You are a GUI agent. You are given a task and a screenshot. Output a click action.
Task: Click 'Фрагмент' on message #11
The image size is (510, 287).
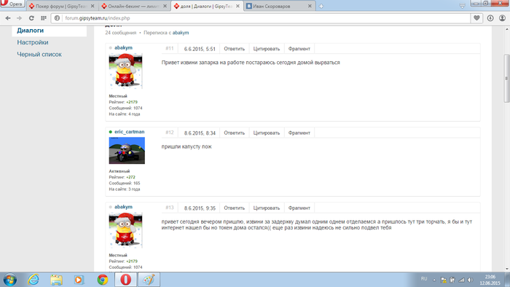[x=299, y=49]
